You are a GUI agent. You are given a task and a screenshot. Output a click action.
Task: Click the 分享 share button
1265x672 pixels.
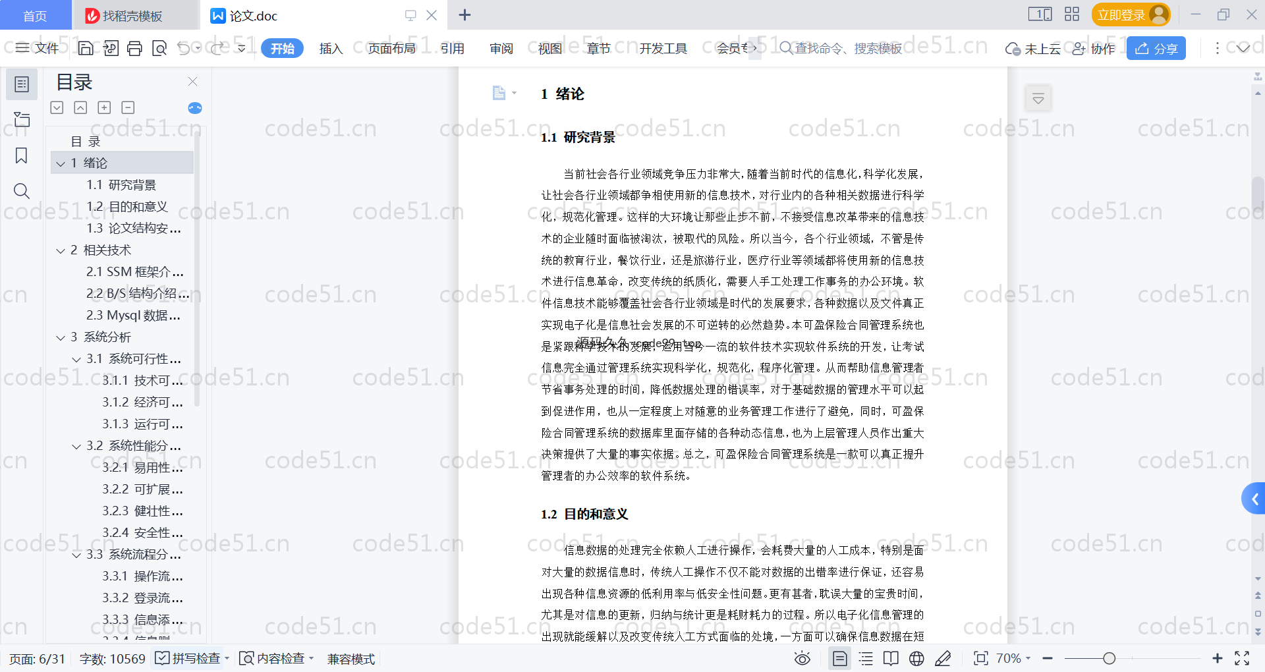[x=1156, y=48]
